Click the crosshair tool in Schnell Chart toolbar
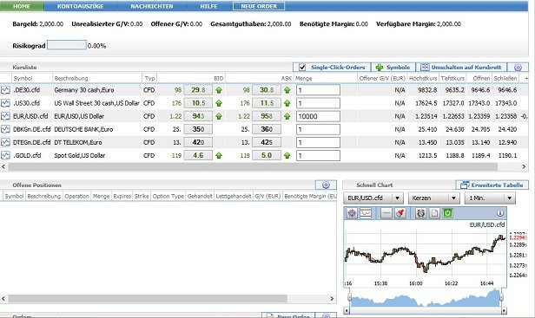Viewport: 535px width, 318px height. (352, 213)
